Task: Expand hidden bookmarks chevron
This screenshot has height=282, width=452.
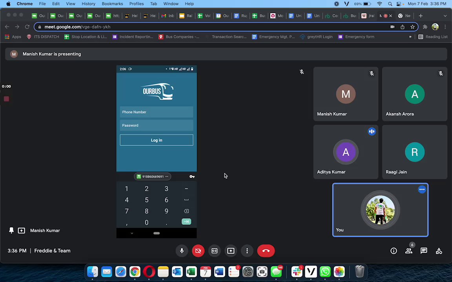Action: [x=410, y=37]
